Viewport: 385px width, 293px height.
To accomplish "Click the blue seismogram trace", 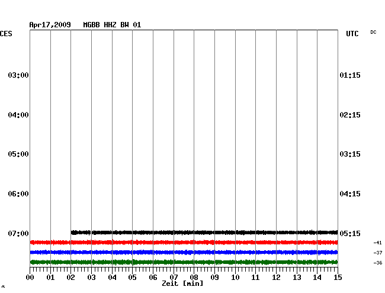I will [x=184, y=252].
